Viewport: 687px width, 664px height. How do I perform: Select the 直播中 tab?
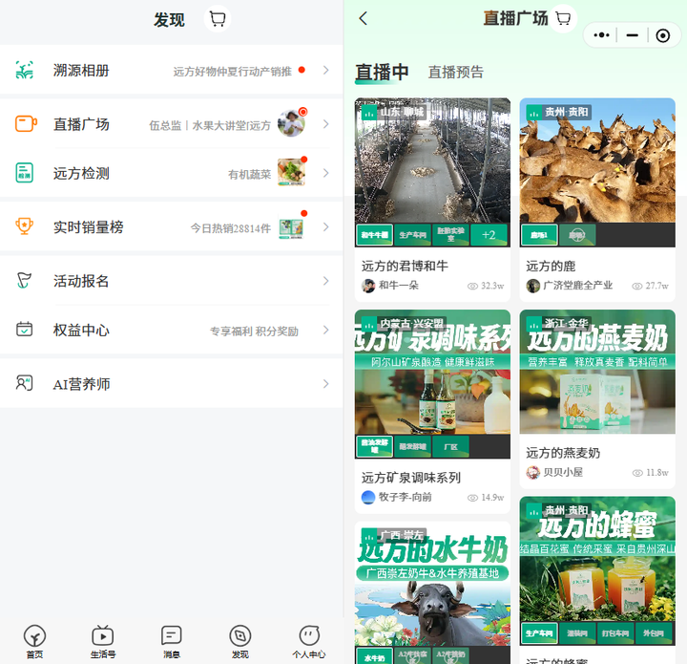[x=382, y=72]
